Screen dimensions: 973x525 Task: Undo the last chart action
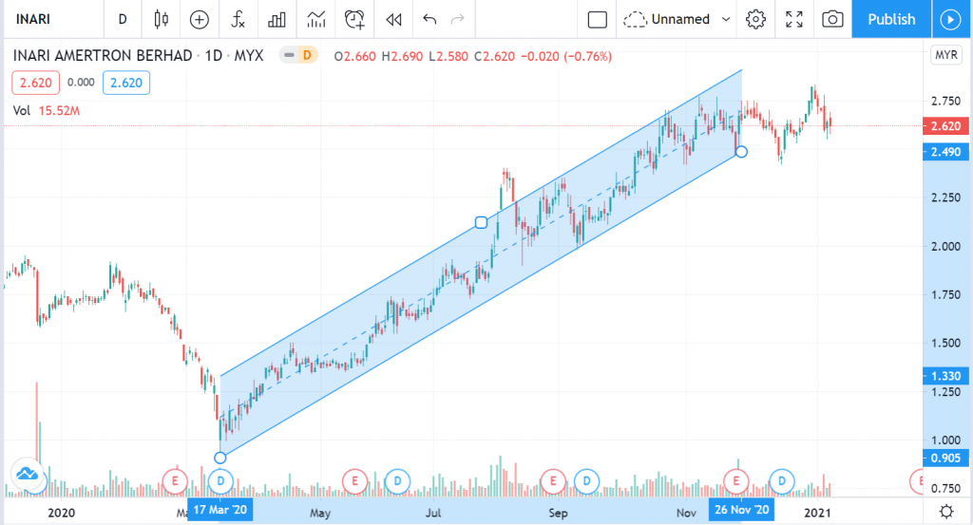click(429, 20)
